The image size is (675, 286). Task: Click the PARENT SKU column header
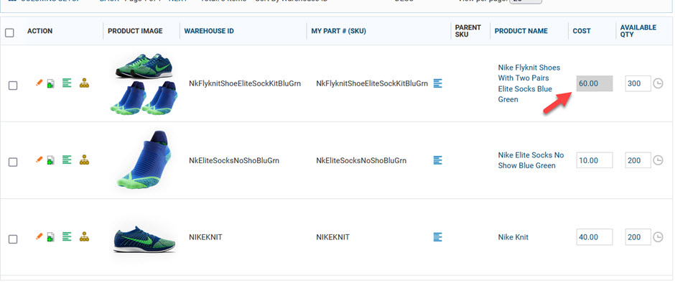468,31
